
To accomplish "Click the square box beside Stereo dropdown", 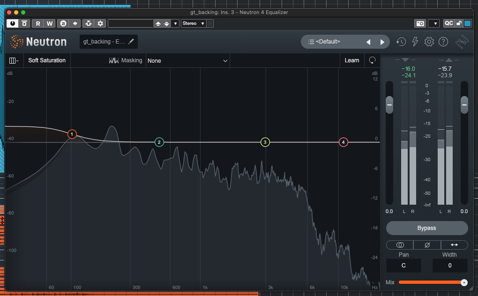I will coord(210,23).
